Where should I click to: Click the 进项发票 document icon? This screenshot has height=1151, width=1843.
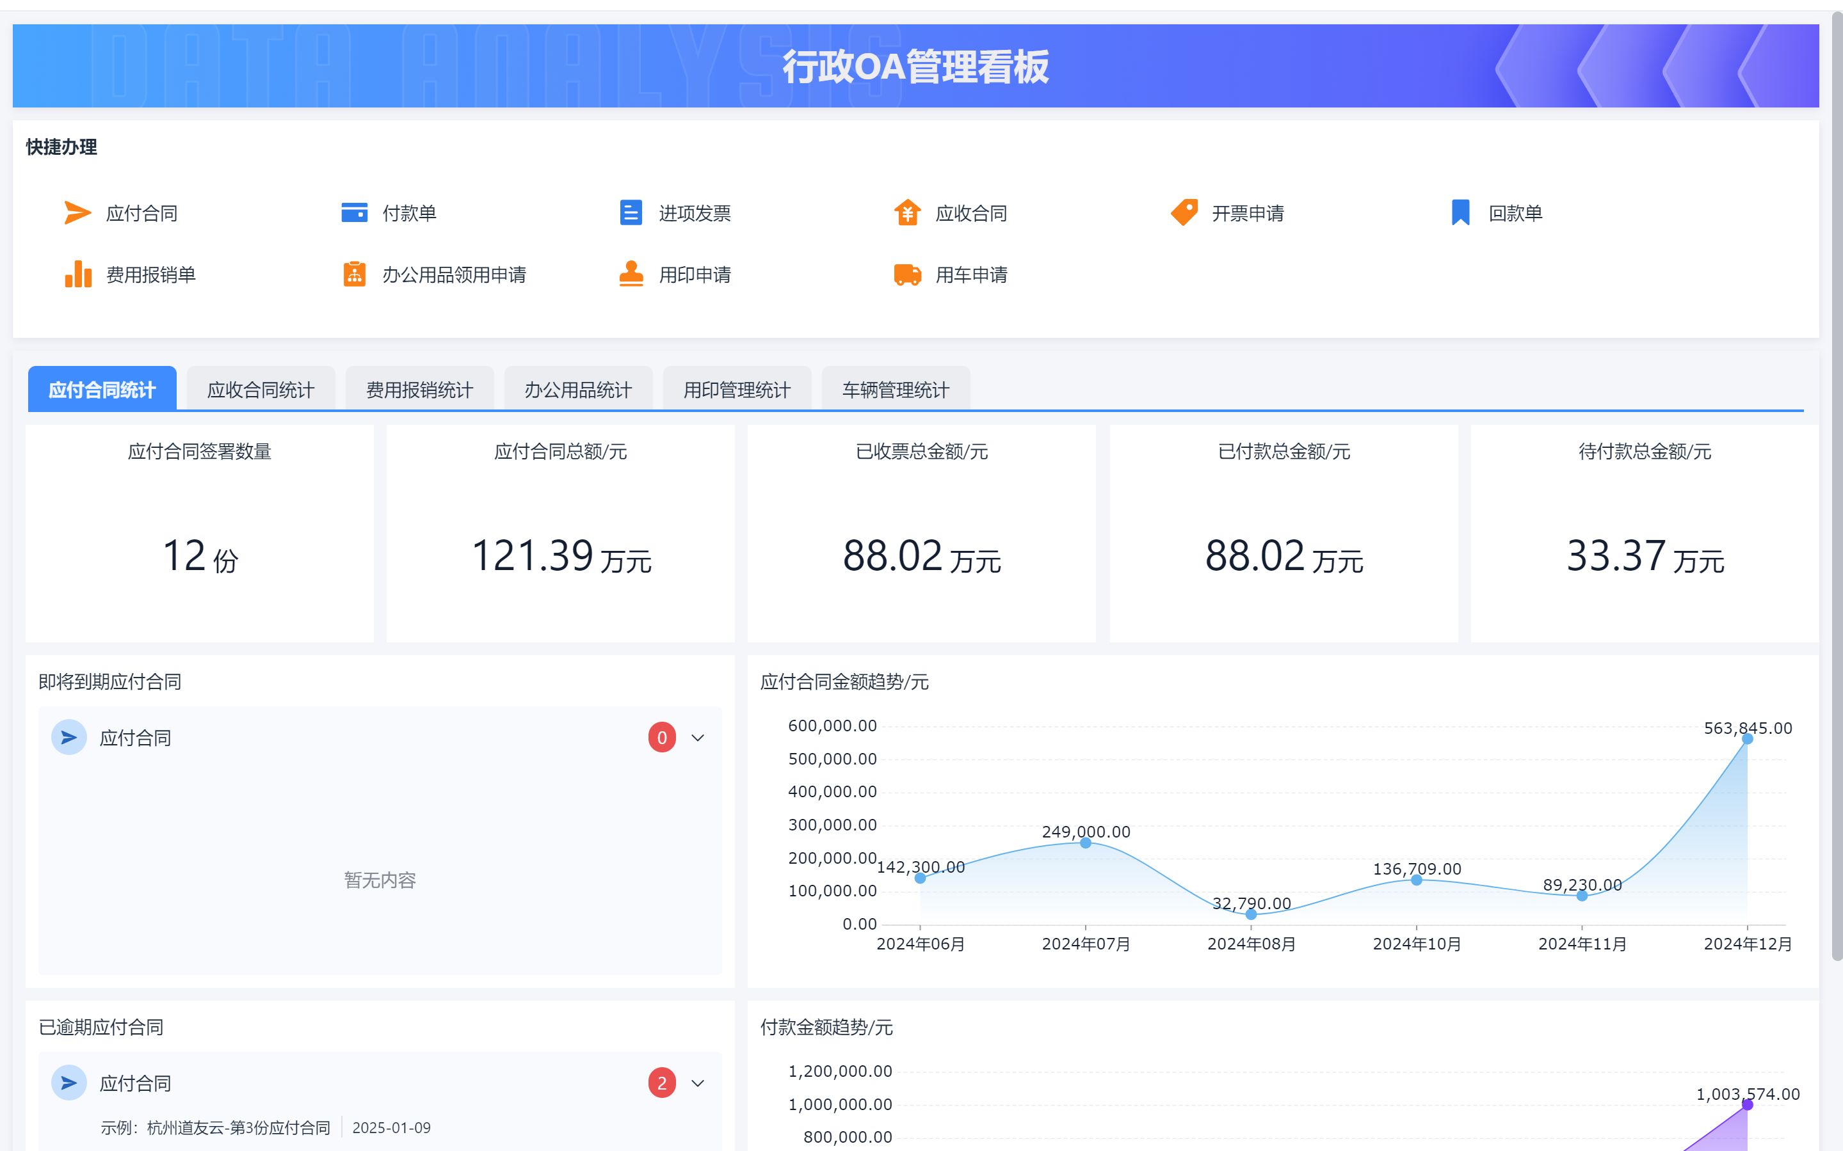631,213
